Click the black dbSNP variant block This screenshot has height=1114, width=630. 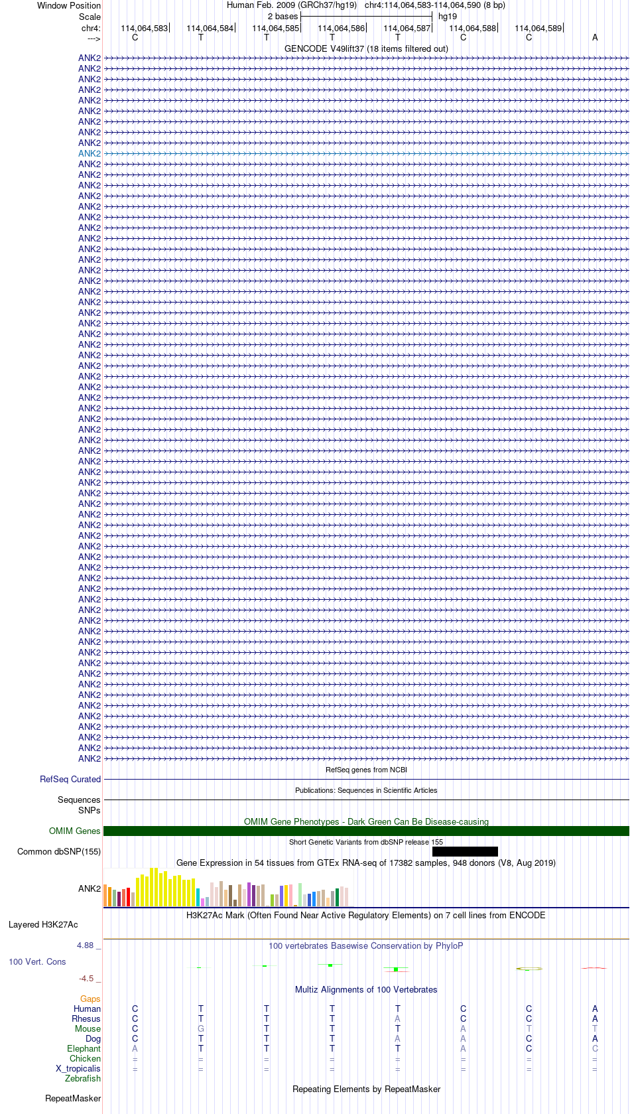coord(465,852)
